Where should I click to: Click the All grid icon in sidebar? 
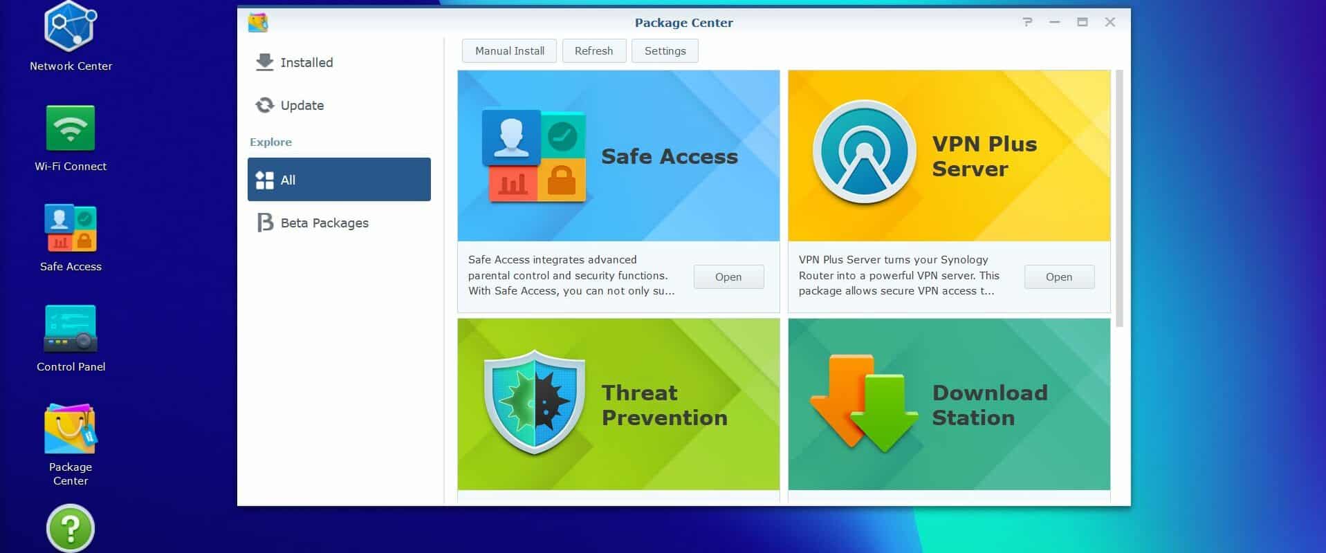tap(264, 180)
